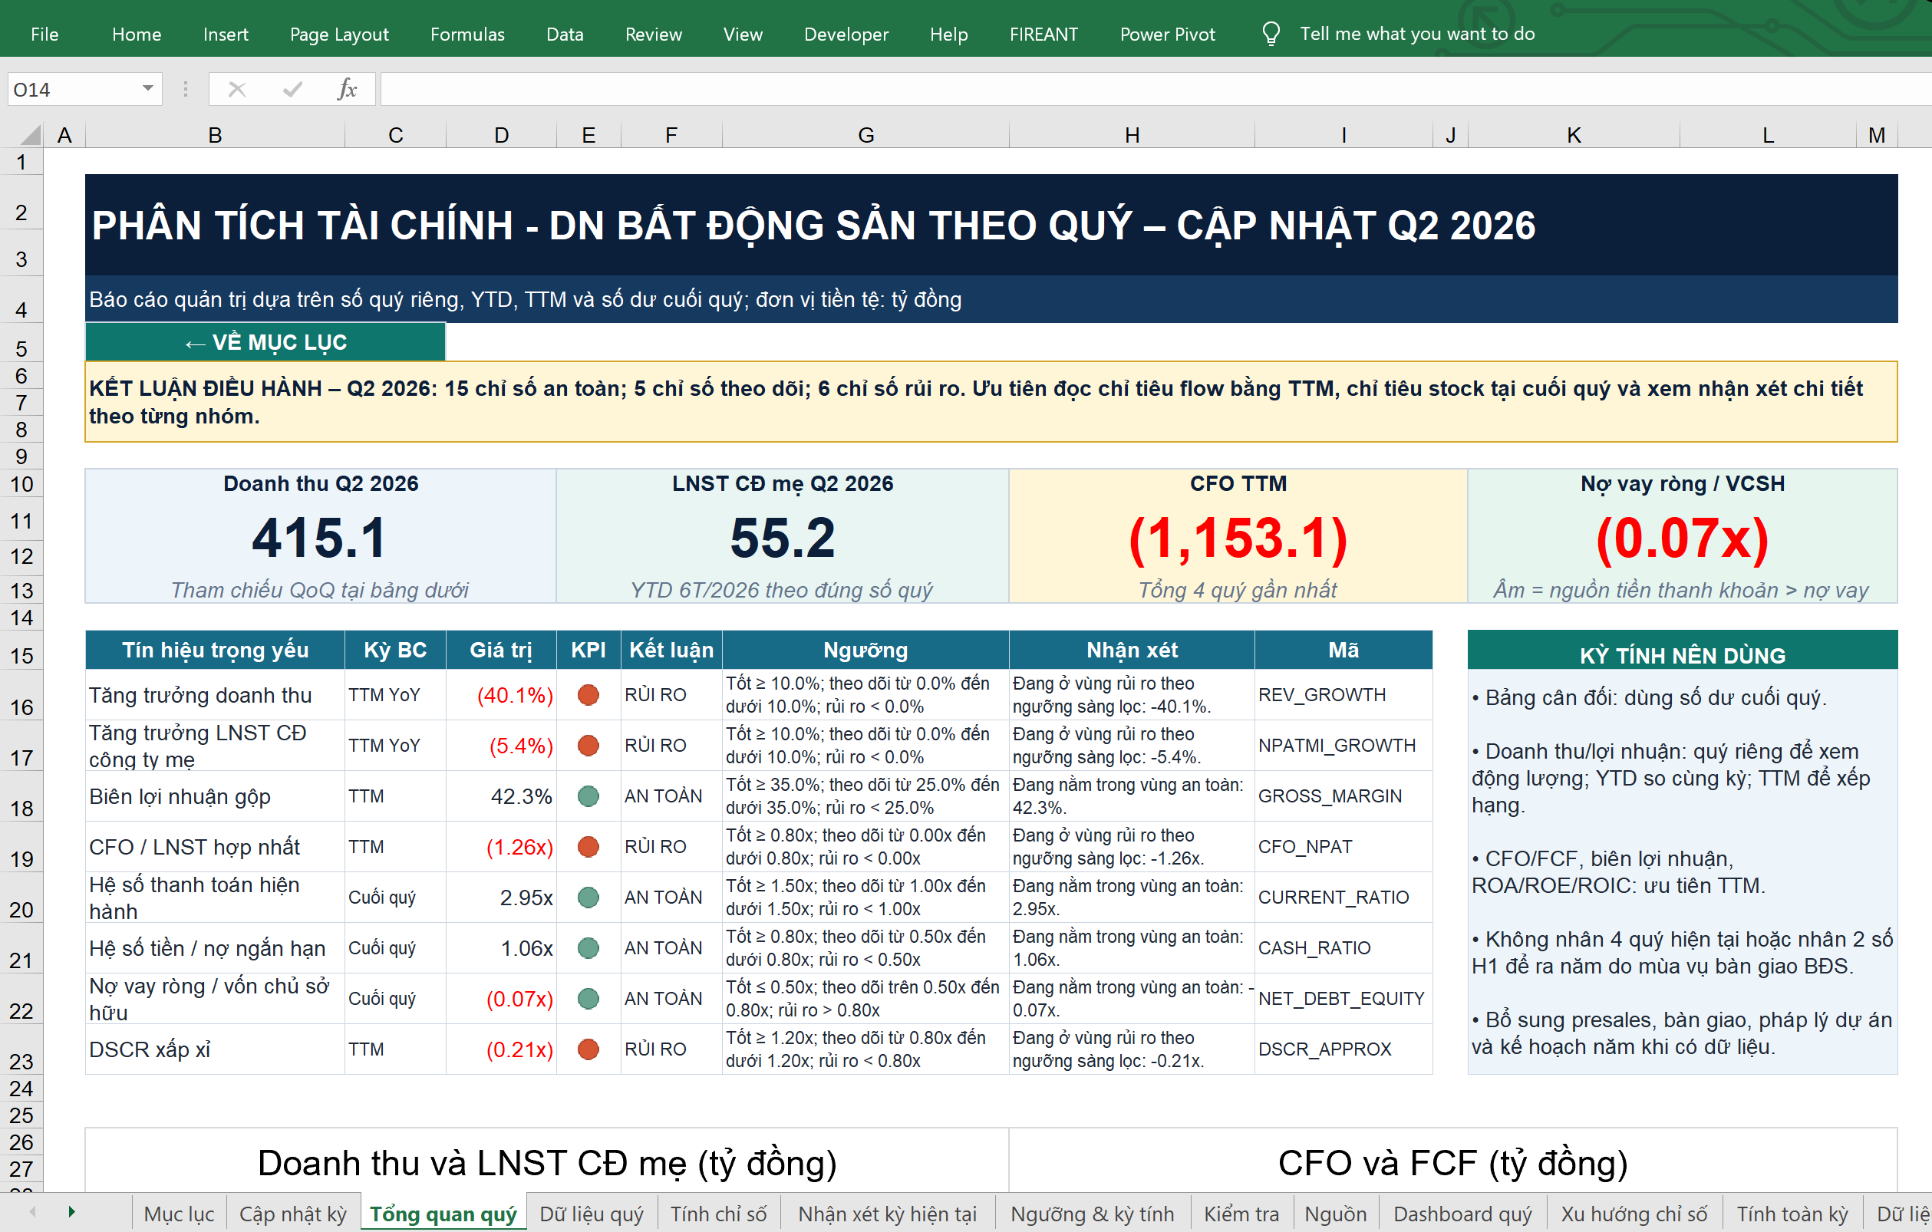The height and width of the screenshot is (1232, 1932).
Task: Switch to the Cập nhật kỳ sheet
Action: (293, 1214)
